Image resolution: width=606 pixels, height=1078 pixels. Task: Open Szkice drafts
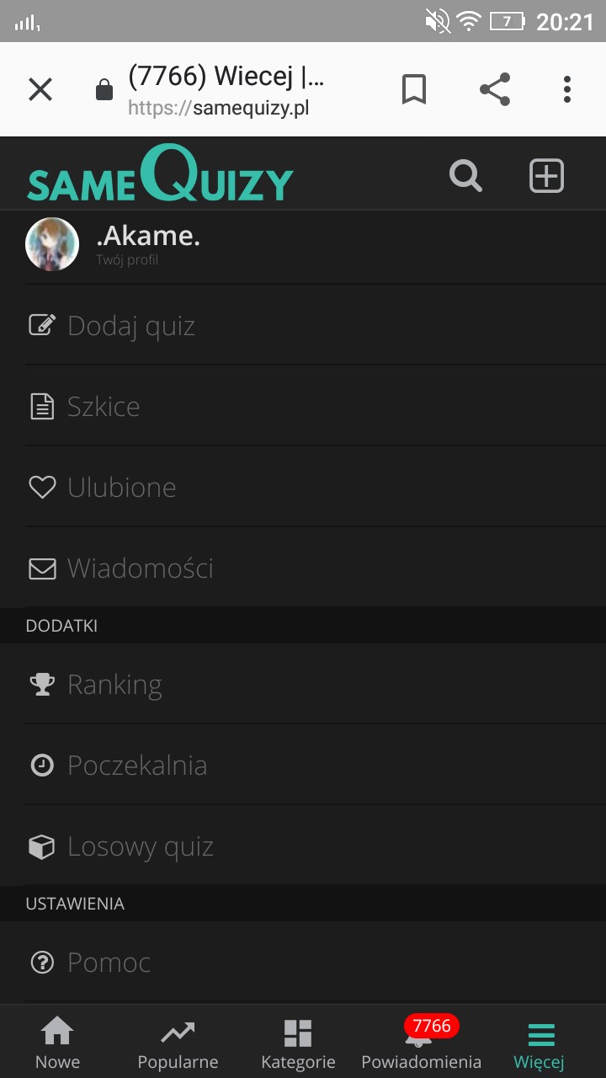pos(104,407)
